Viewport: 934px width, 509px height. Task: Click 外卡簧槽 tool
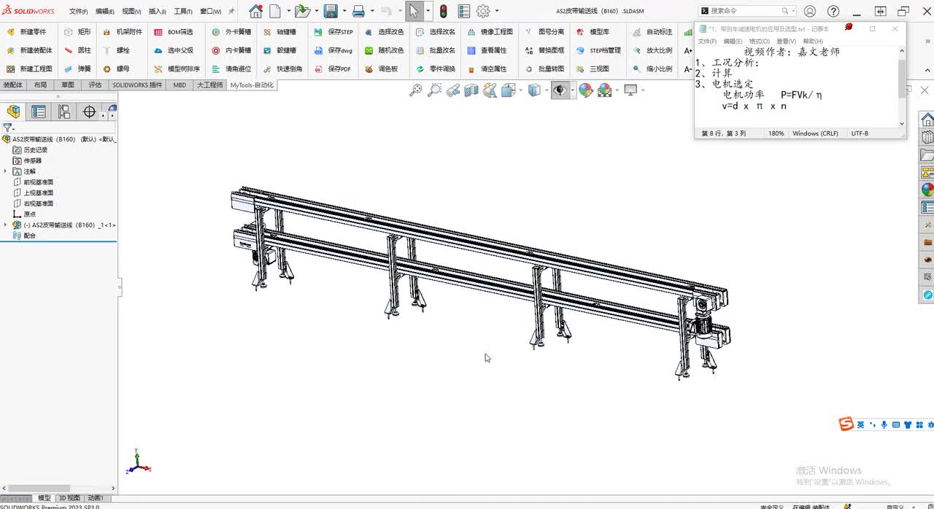point(231,32)
